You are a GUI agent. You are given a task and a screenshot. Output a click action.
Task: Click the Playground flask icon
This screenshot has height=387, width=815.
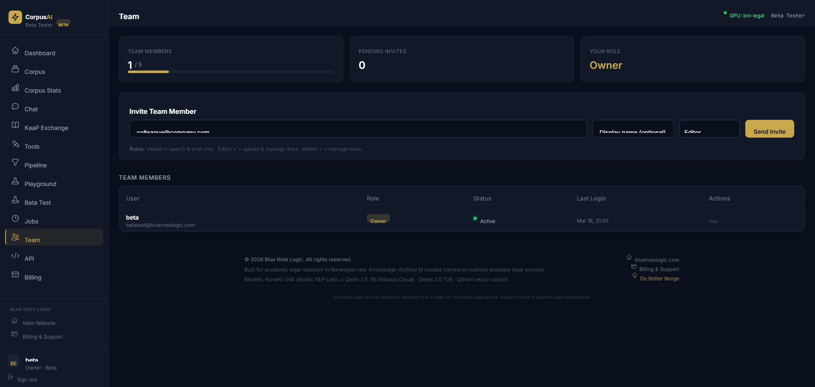point(15,181)
